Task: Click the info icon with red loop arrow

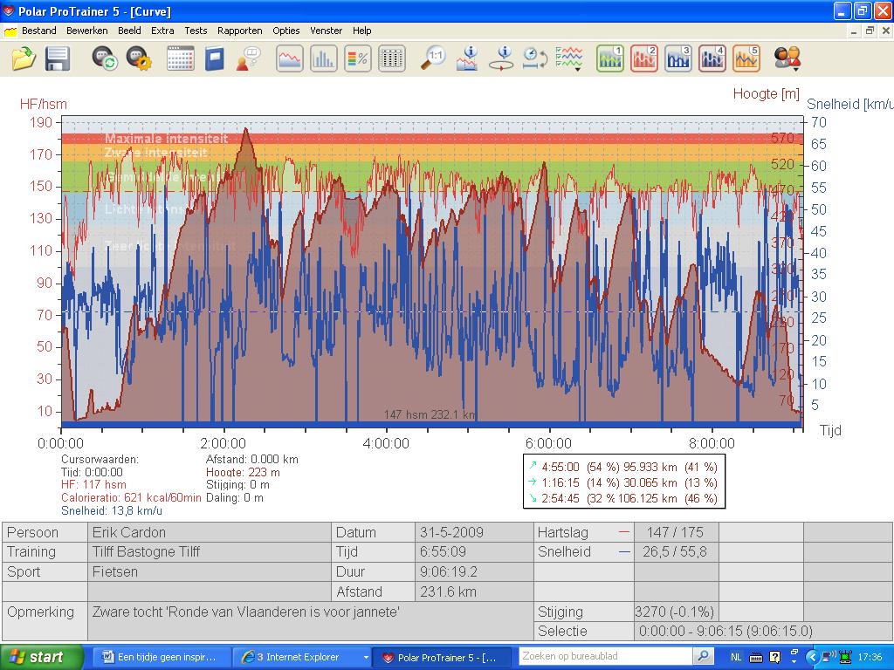Action: 501,58
